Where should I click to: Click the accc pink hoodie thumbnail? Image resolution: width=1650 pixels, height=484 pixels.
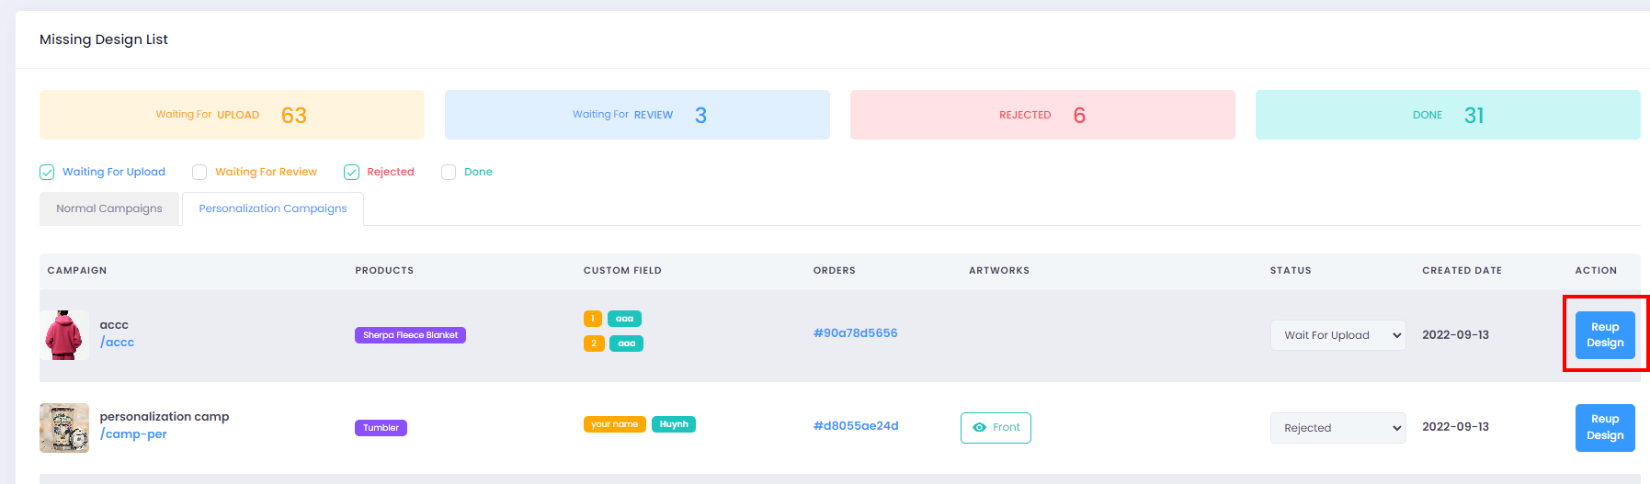64,335
